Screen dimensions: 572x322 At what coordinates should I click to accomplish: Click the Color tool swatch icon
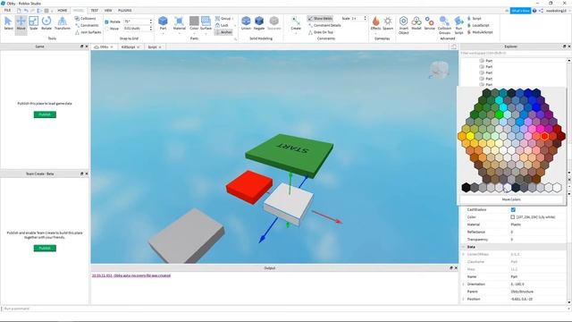point(194,21)
